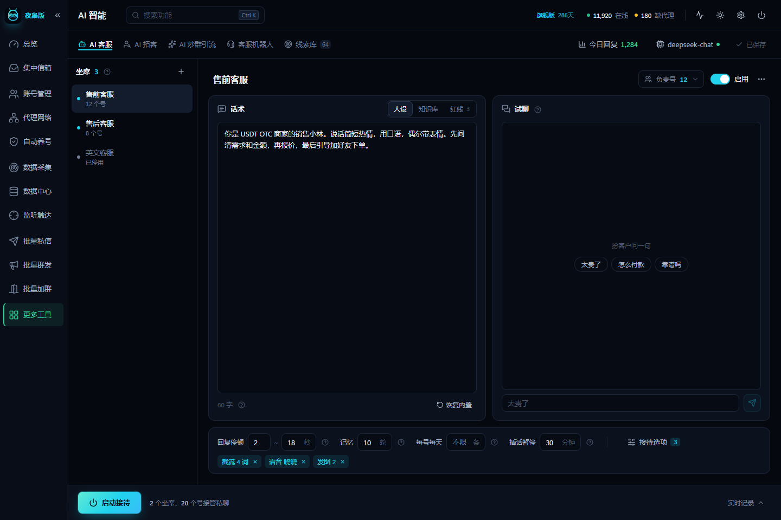Image resolution: width=781 pixels, height=520 pixels.
Task: Open the deepseek-chat model selector
Action: (688, 44)
